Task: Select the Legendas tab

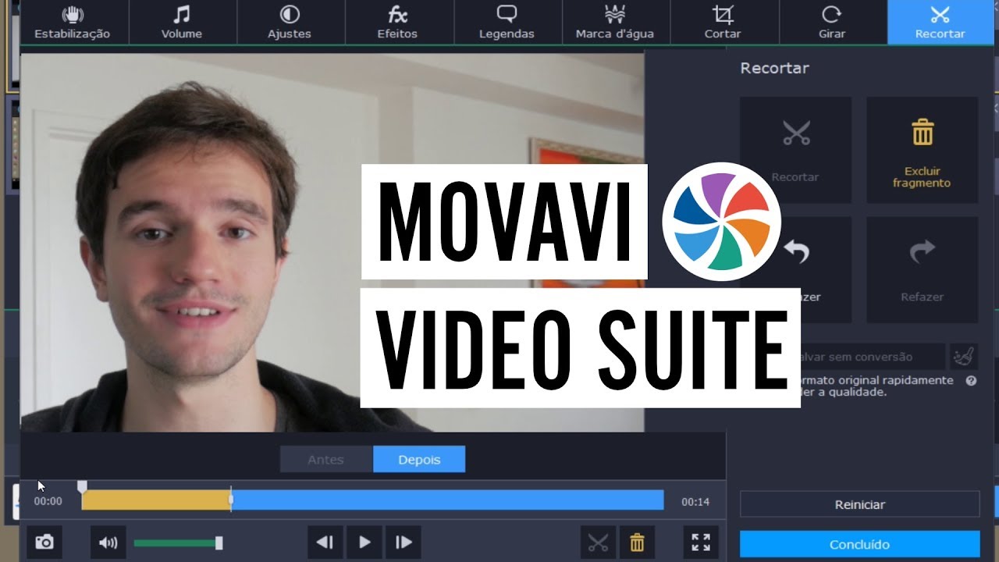Action: (507, 23)
